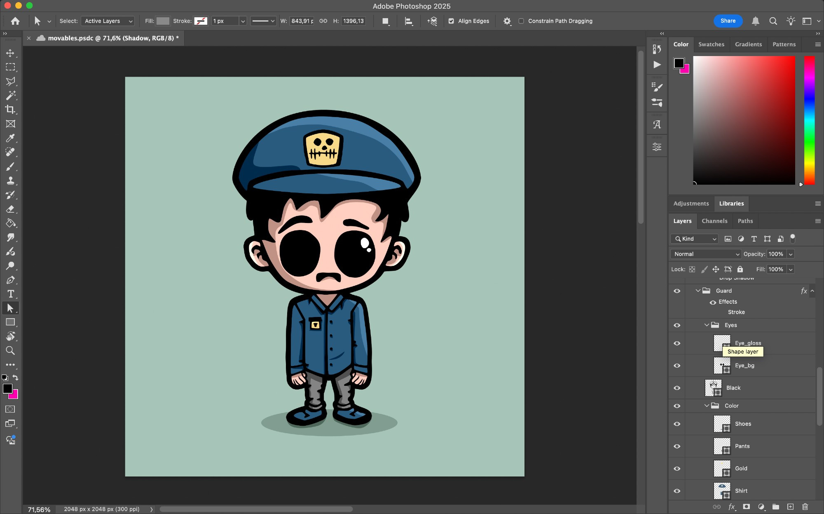Select the Crop tool

point(10,110)
